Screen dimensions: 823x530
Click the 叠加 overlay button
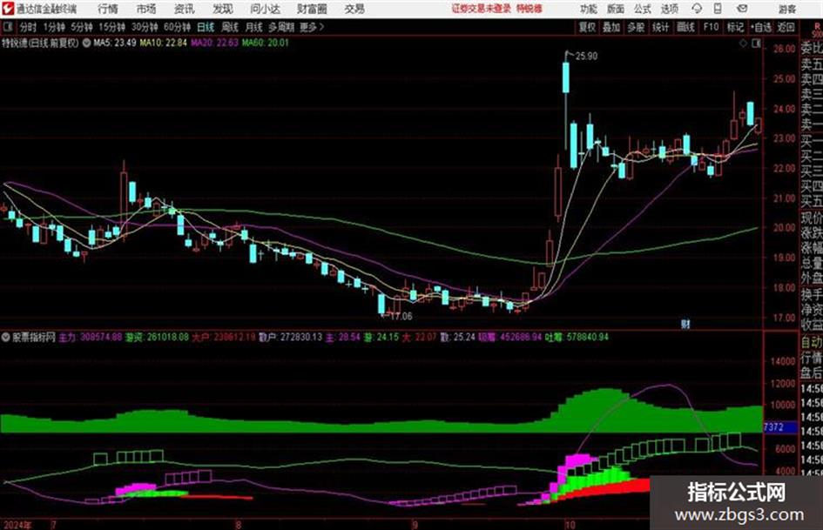tap(611, 27)
